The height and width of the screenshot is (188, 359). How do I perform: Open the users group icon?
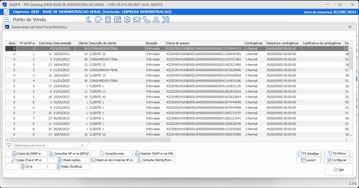[156, 19]
